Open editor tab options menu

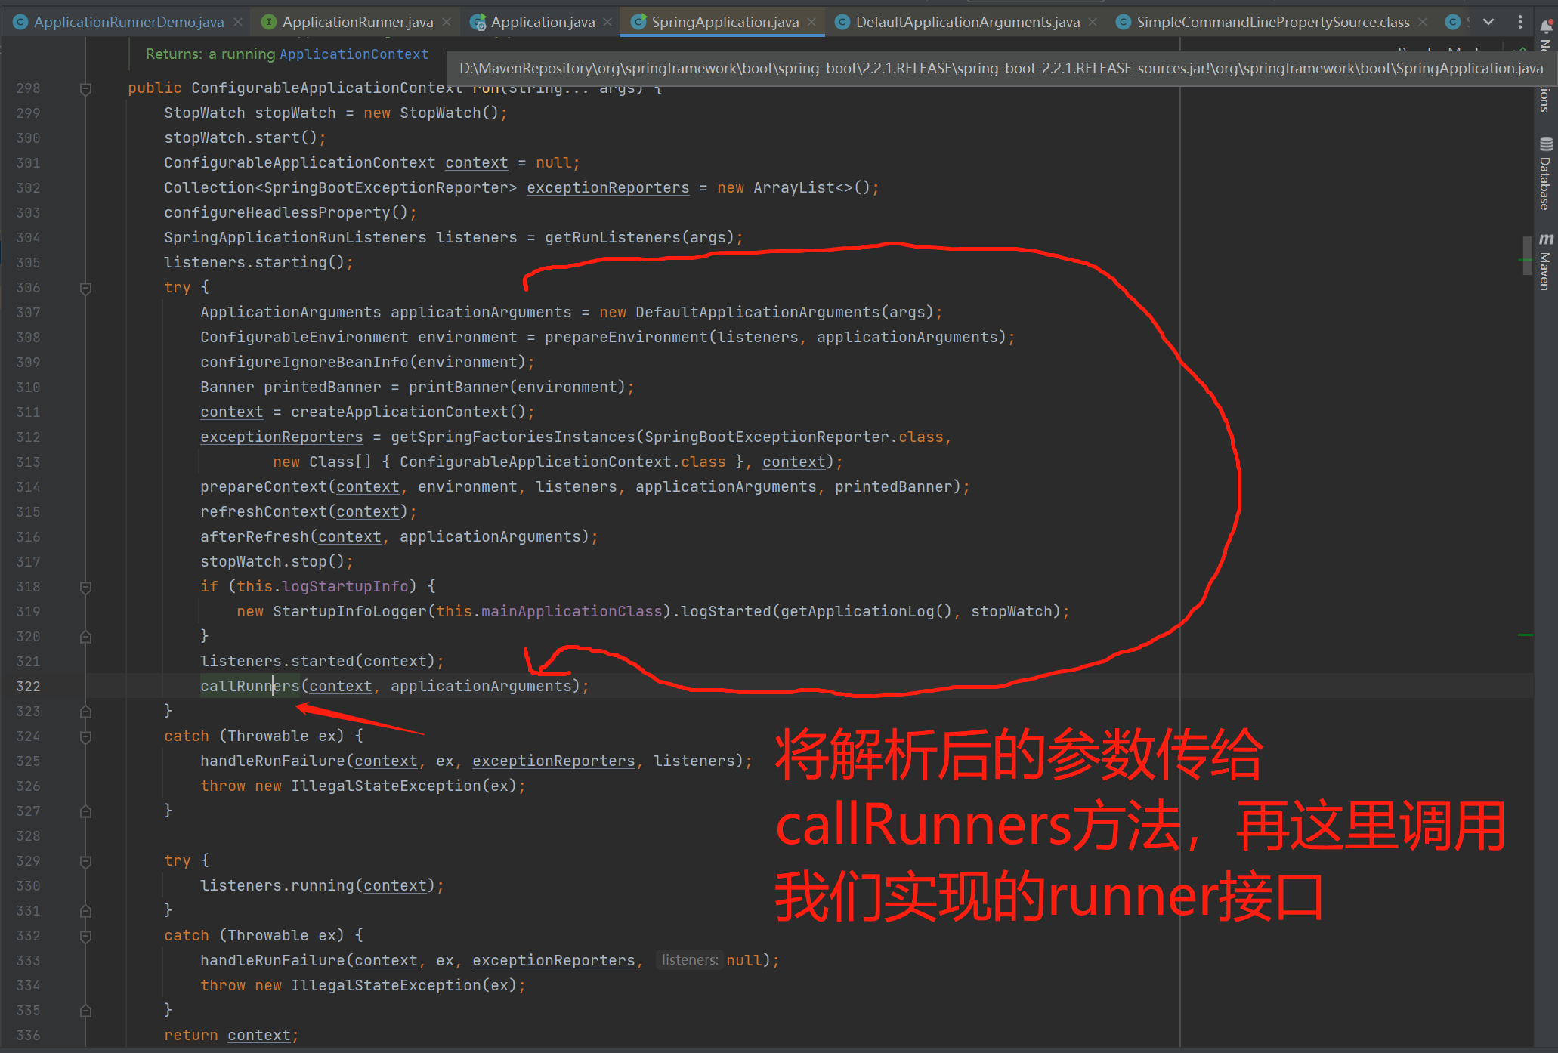click(x=1520, y=22)
